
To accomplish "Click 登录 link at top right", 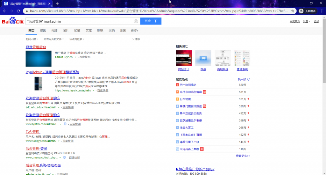I will click(316, 21).
